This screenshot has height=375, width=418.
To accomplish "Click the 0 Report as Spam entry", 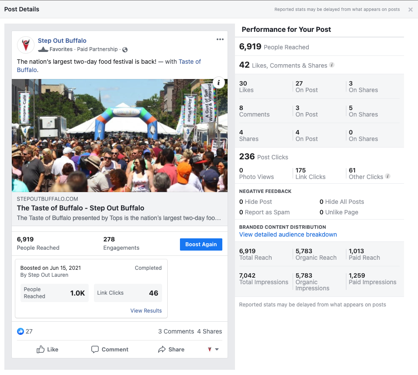I will (x=264, y=212).
